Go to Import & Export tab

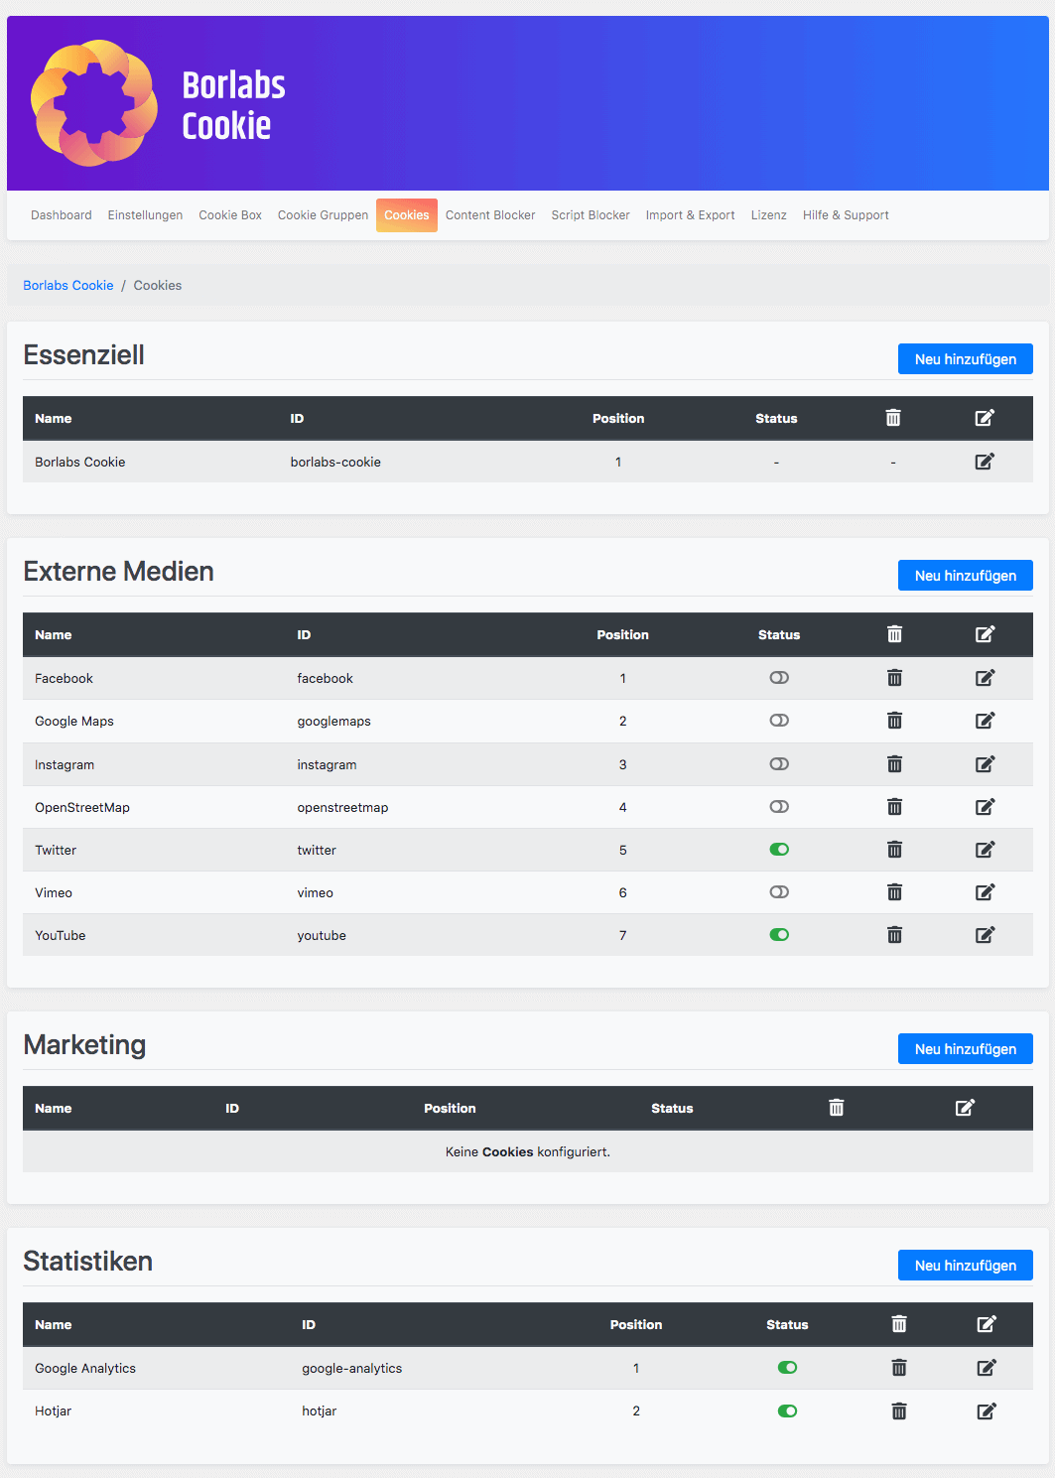tap(691, 215)
